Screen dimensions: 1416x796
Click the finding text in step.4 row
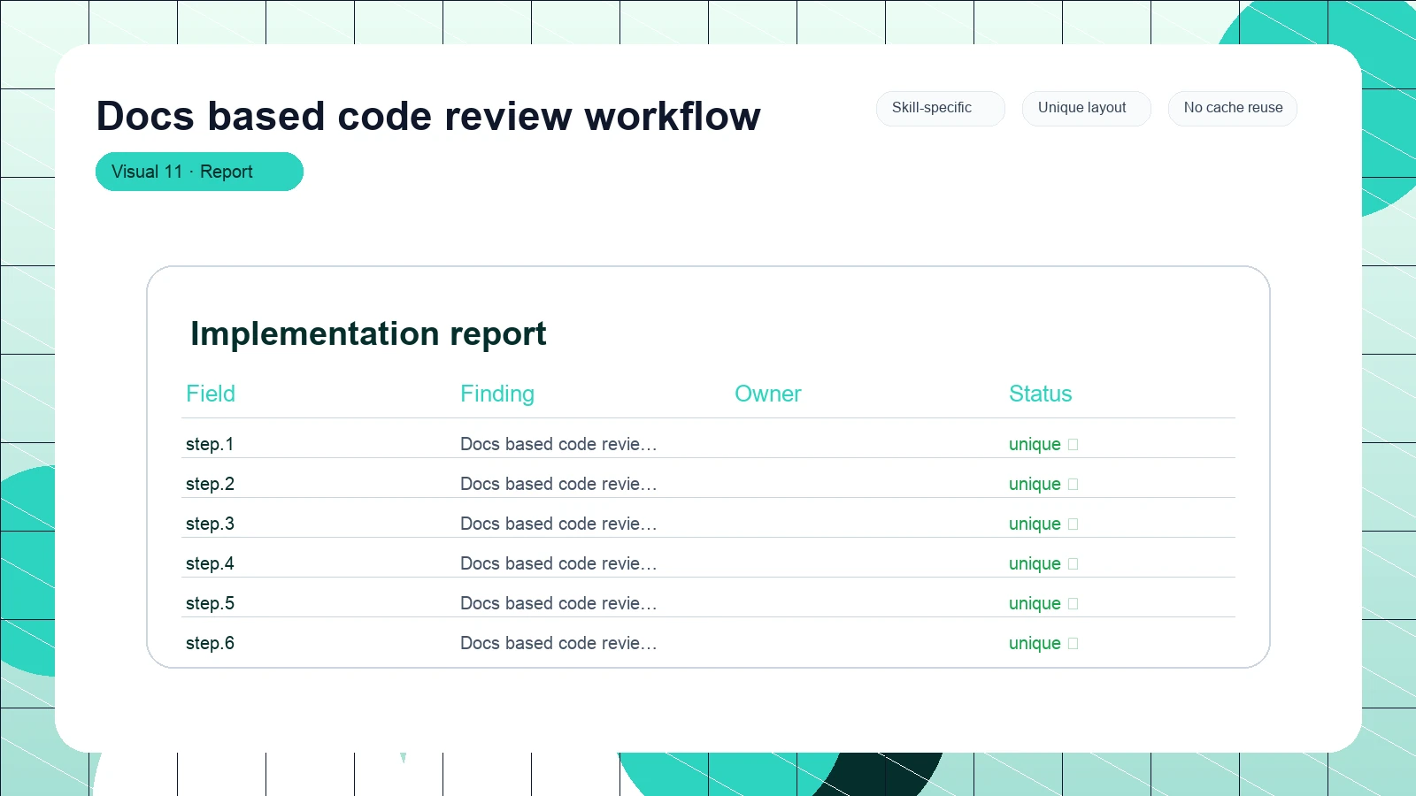tap(558, 563)
